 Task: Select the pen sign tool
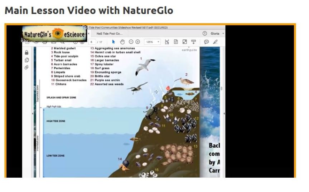(215, 42)
